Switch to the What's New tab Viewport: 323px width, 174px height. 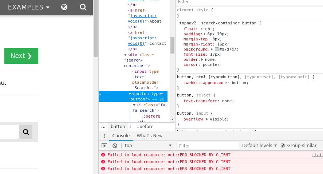click(149, 136)
